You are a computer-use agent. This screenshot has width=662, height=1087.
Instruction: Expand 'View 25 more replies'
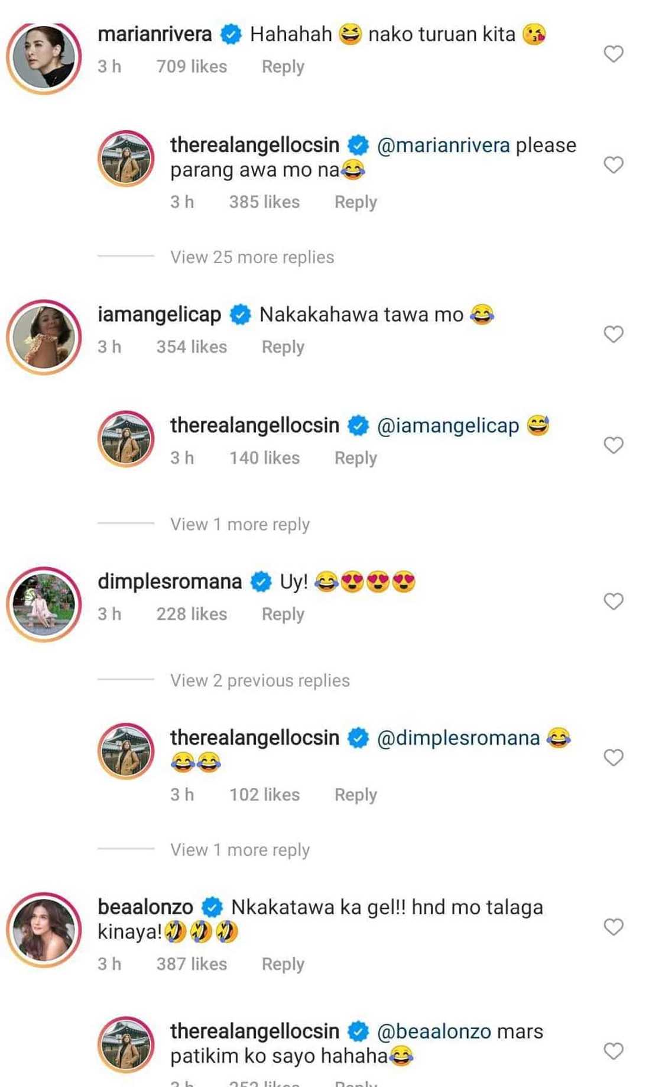coord(252,256)
